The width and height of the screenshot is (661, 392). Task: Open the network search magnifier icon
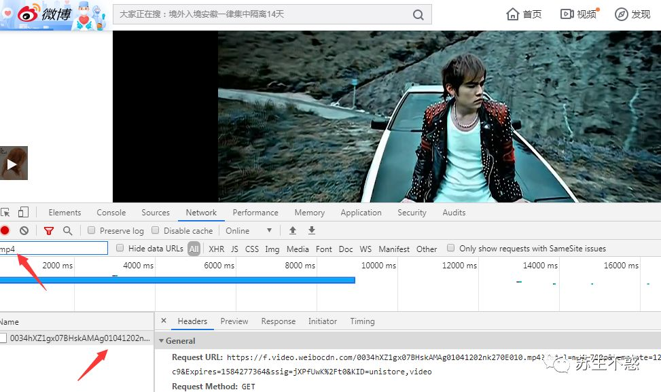coord(67,231)
